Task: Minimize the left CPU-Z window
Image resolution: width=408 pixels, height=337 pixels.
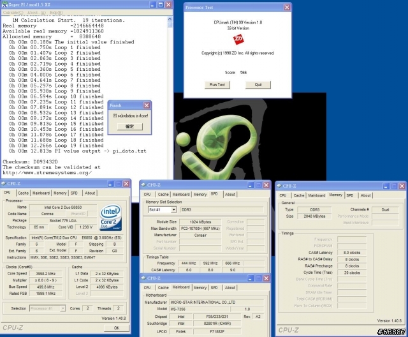Action: click(110, 184)
